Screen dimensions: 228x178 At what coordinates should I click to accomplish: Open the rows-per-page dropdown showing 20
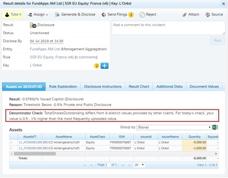click(139, 165)
